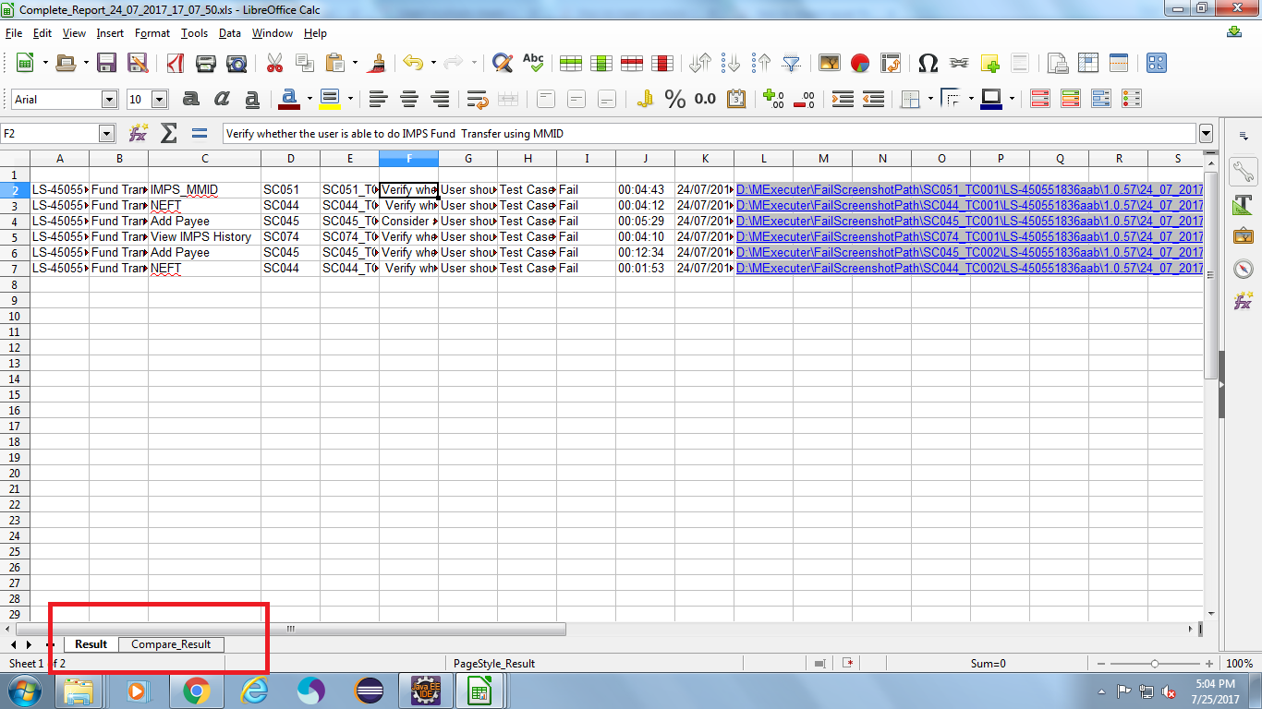Switch to the Compare_Result sheet tab
Image resolution: width=1262 pixels, height=709 pixels.
pyautogui.click(x=171, y=644)
